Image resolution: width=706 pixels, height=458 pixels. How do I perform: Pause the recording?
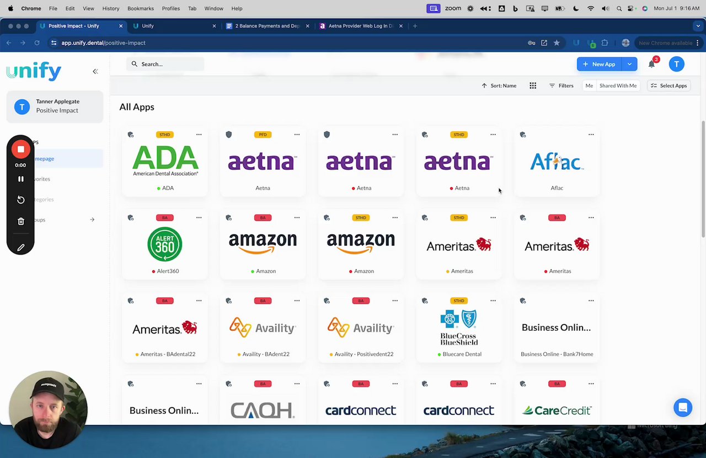pos(21,179)
